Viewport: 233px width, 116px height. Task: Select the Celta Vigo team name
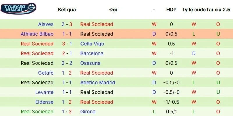(x=92, y=44)
